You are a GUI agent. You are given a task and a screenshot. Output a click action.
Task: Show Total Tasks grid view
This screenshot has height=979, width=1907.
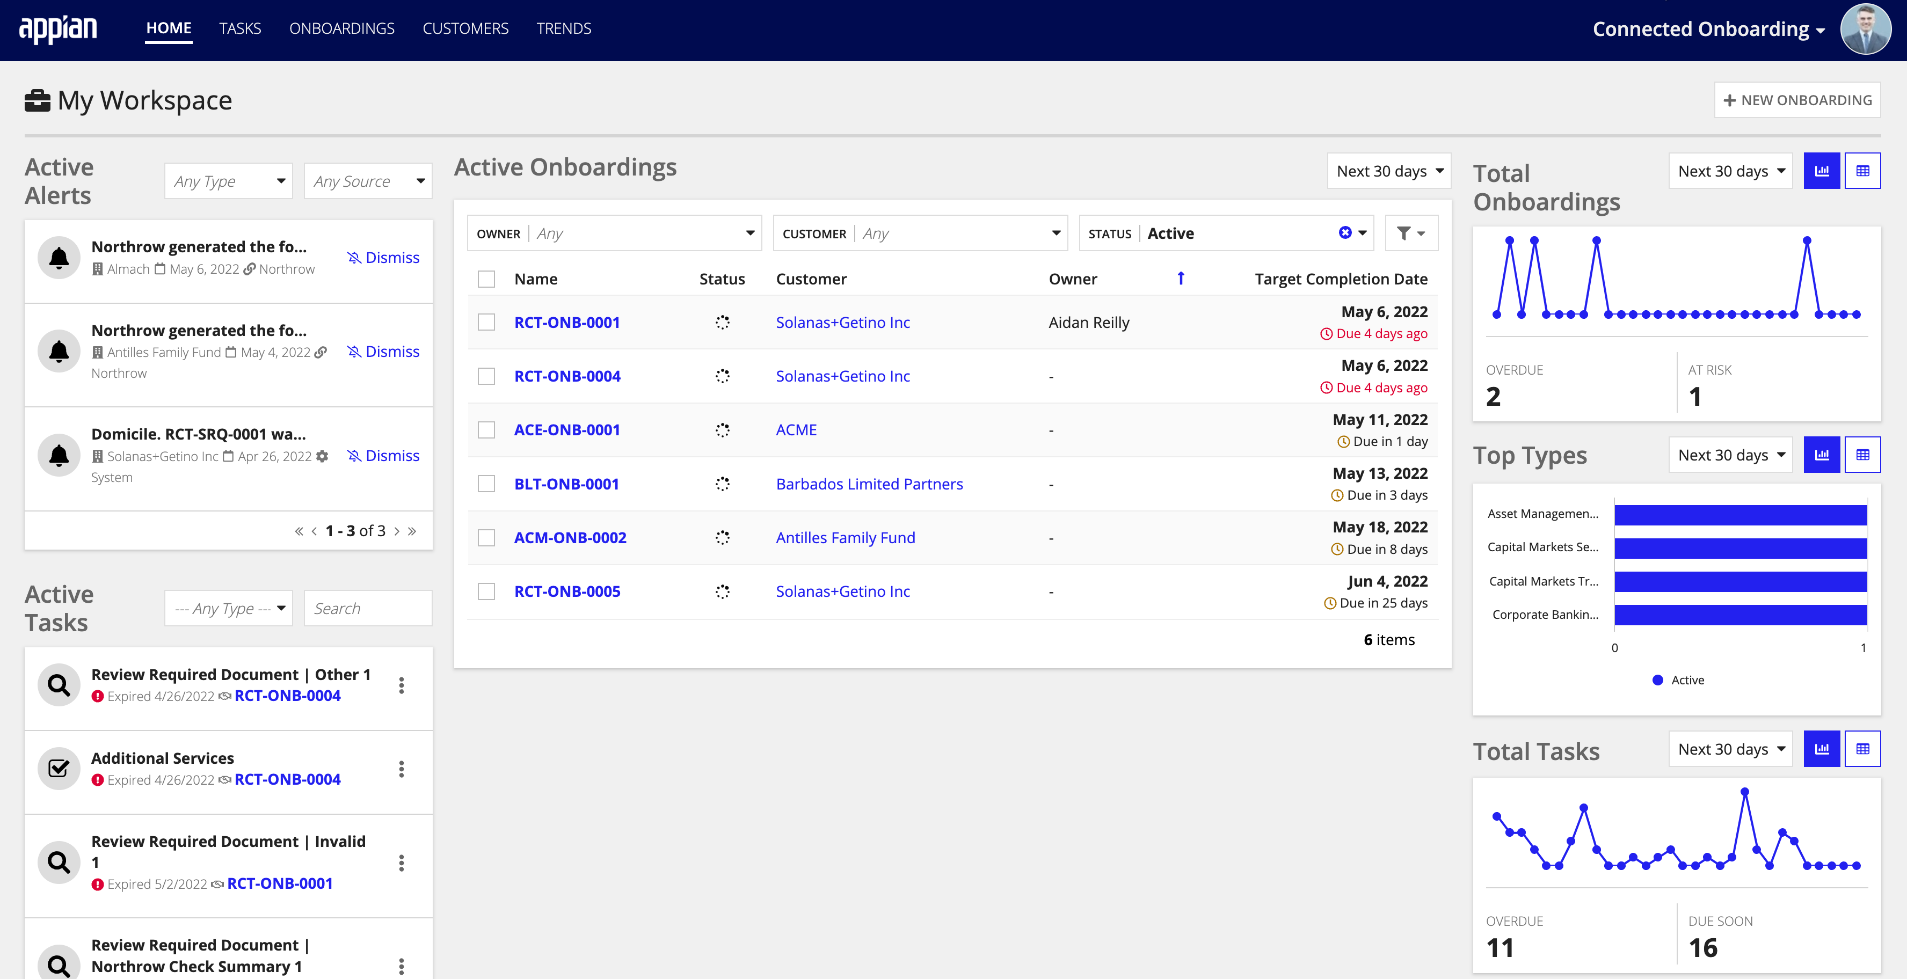click(1862, 749)
